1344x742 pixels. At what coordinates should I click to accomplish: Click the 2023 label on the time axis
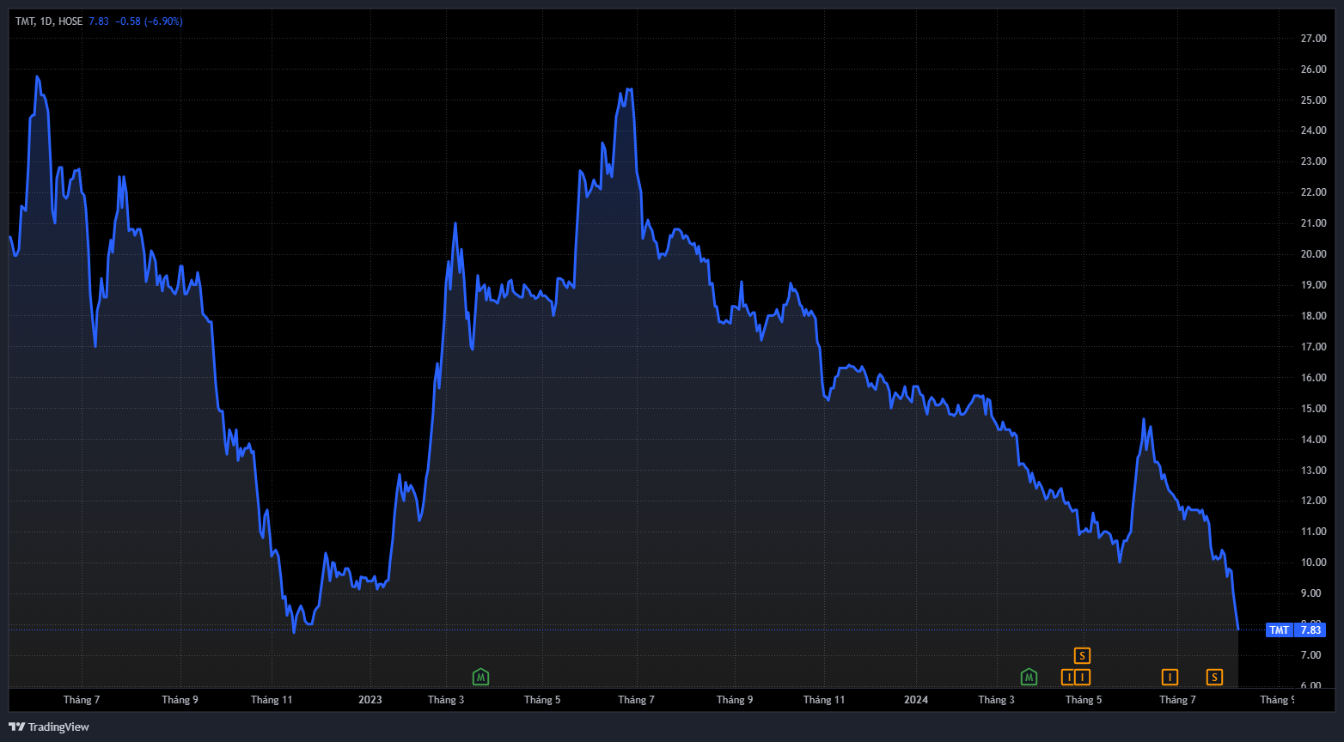370,700
